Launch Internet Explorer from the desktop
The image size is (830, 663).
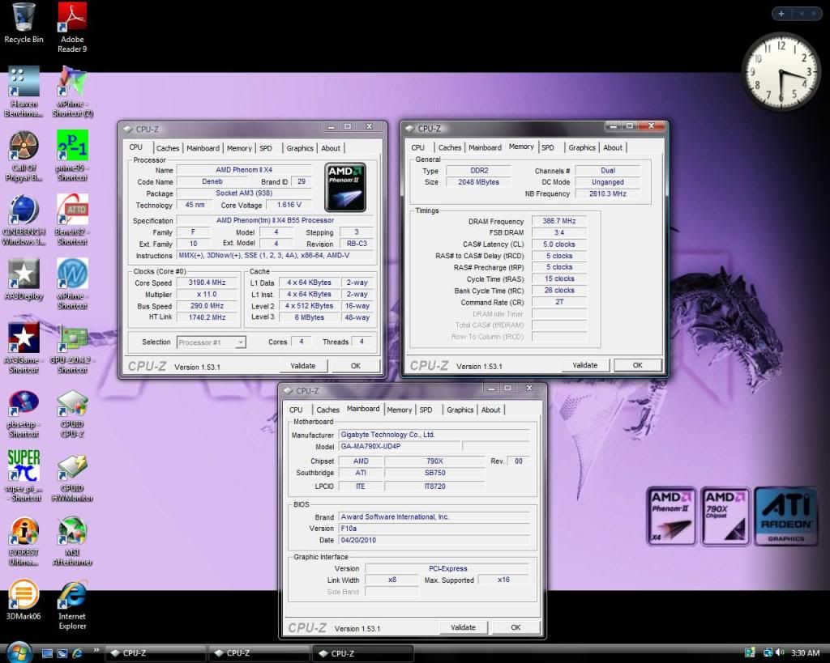point(73,595)
